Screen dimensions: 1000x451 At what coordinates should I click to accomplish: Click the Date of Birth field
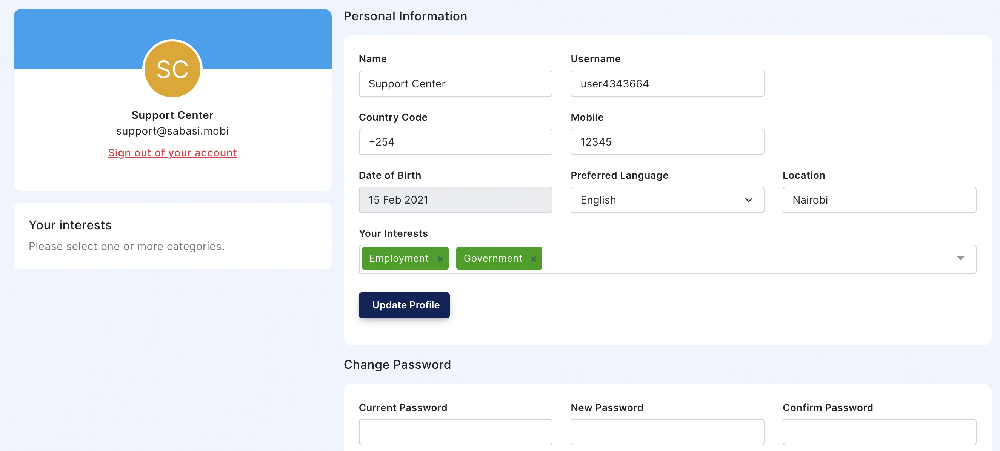[455, 200]
